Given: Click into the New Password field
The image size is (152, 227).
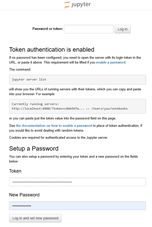Looking at the screenshot, I should point(77,206).
